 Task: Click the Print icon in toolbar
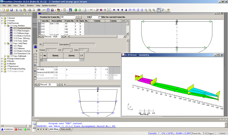pyautogui.click(x=30, y=10)
